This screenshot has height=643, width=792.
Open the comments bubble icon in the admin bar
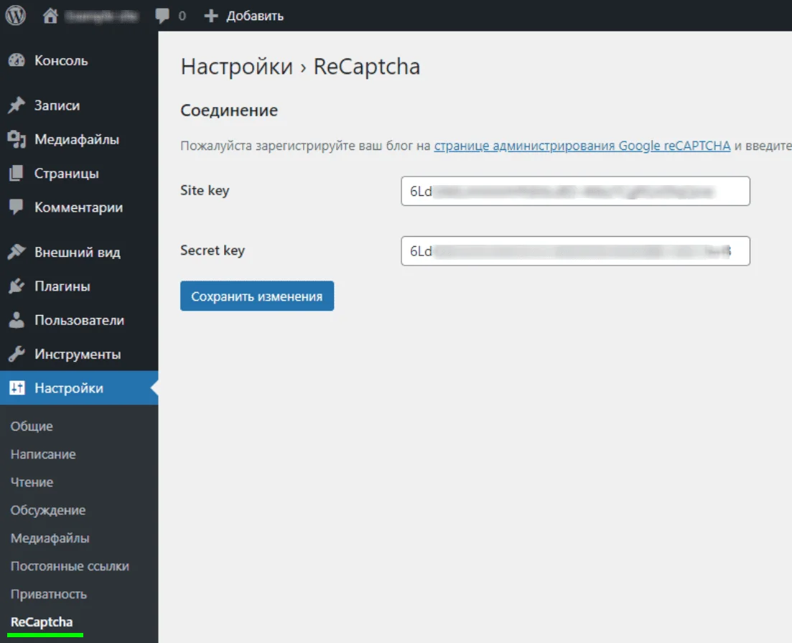[163, 15]
